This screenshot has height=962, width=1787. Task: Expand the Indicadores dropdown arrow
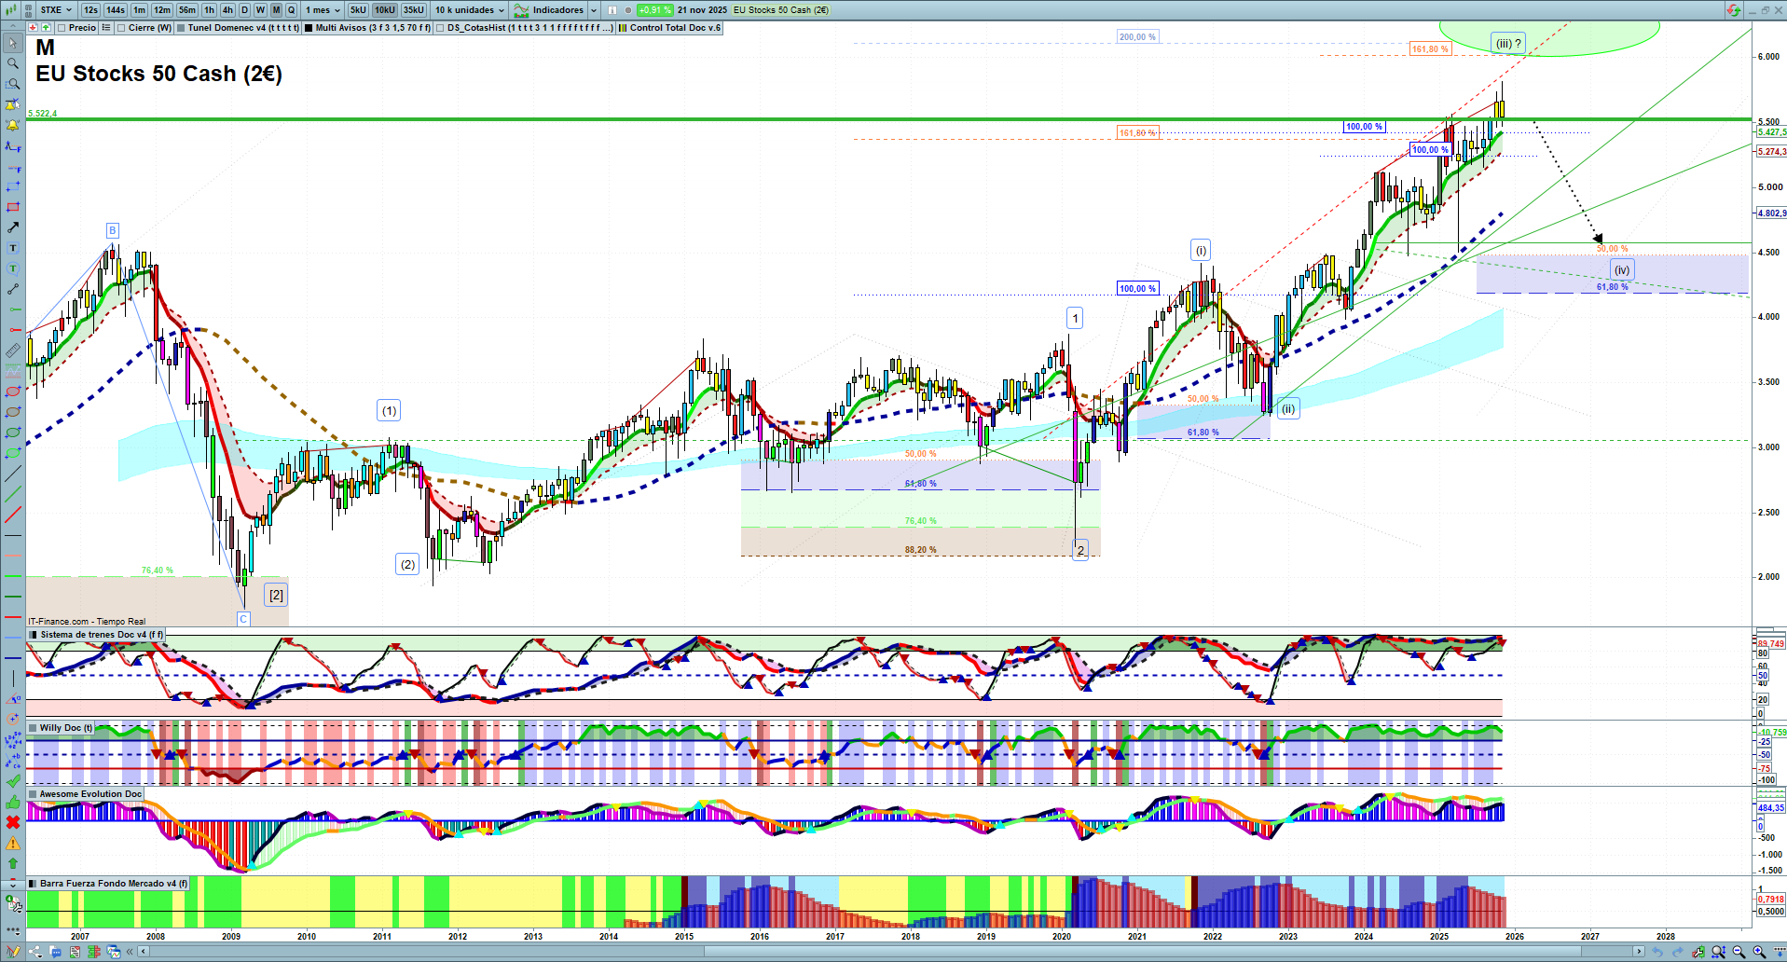594,10
